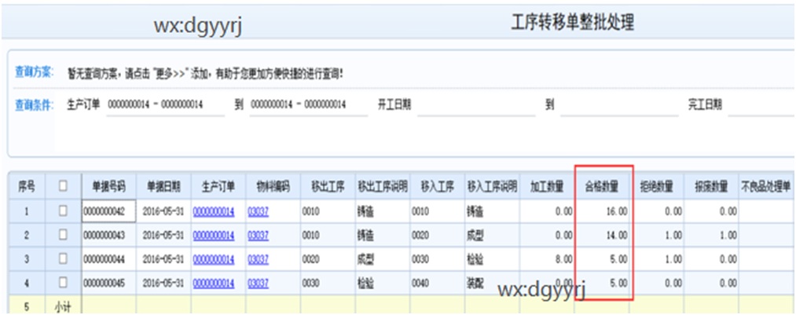The image size is (796, 315).
Task: Click the 物料编码 column header
Action: [273, 187]
